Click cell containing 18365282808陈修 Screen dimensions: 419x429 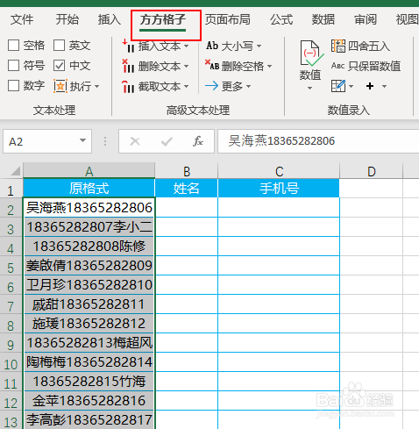tap(89, 247)
